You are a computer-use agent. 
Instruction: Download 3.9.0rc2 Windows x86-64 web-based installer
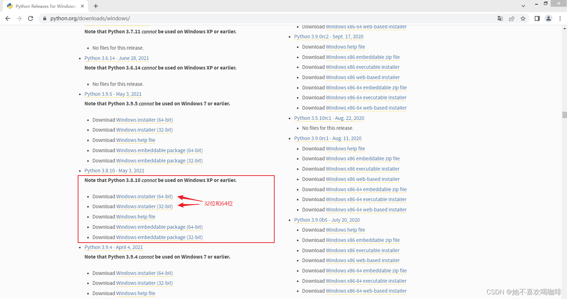click(x=366, y=108)
